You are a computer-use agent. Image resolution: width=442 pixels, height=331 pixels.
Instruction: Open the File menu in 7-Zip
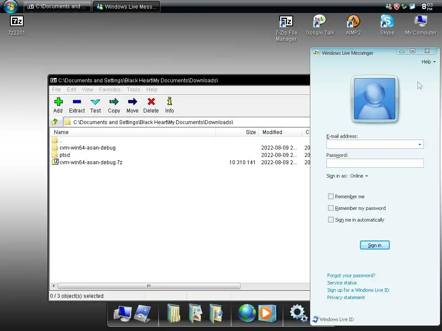click(57, 90)
